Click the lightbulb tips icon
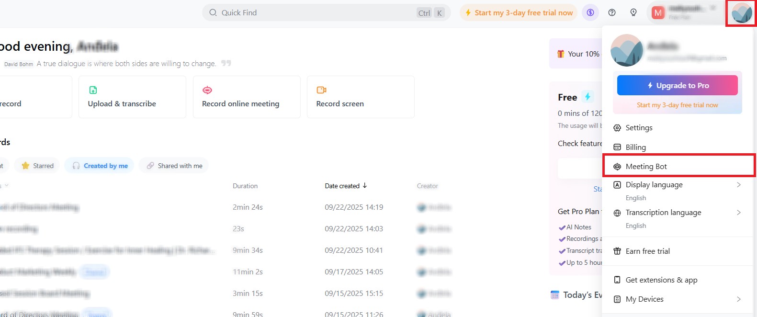 (633, 13)
